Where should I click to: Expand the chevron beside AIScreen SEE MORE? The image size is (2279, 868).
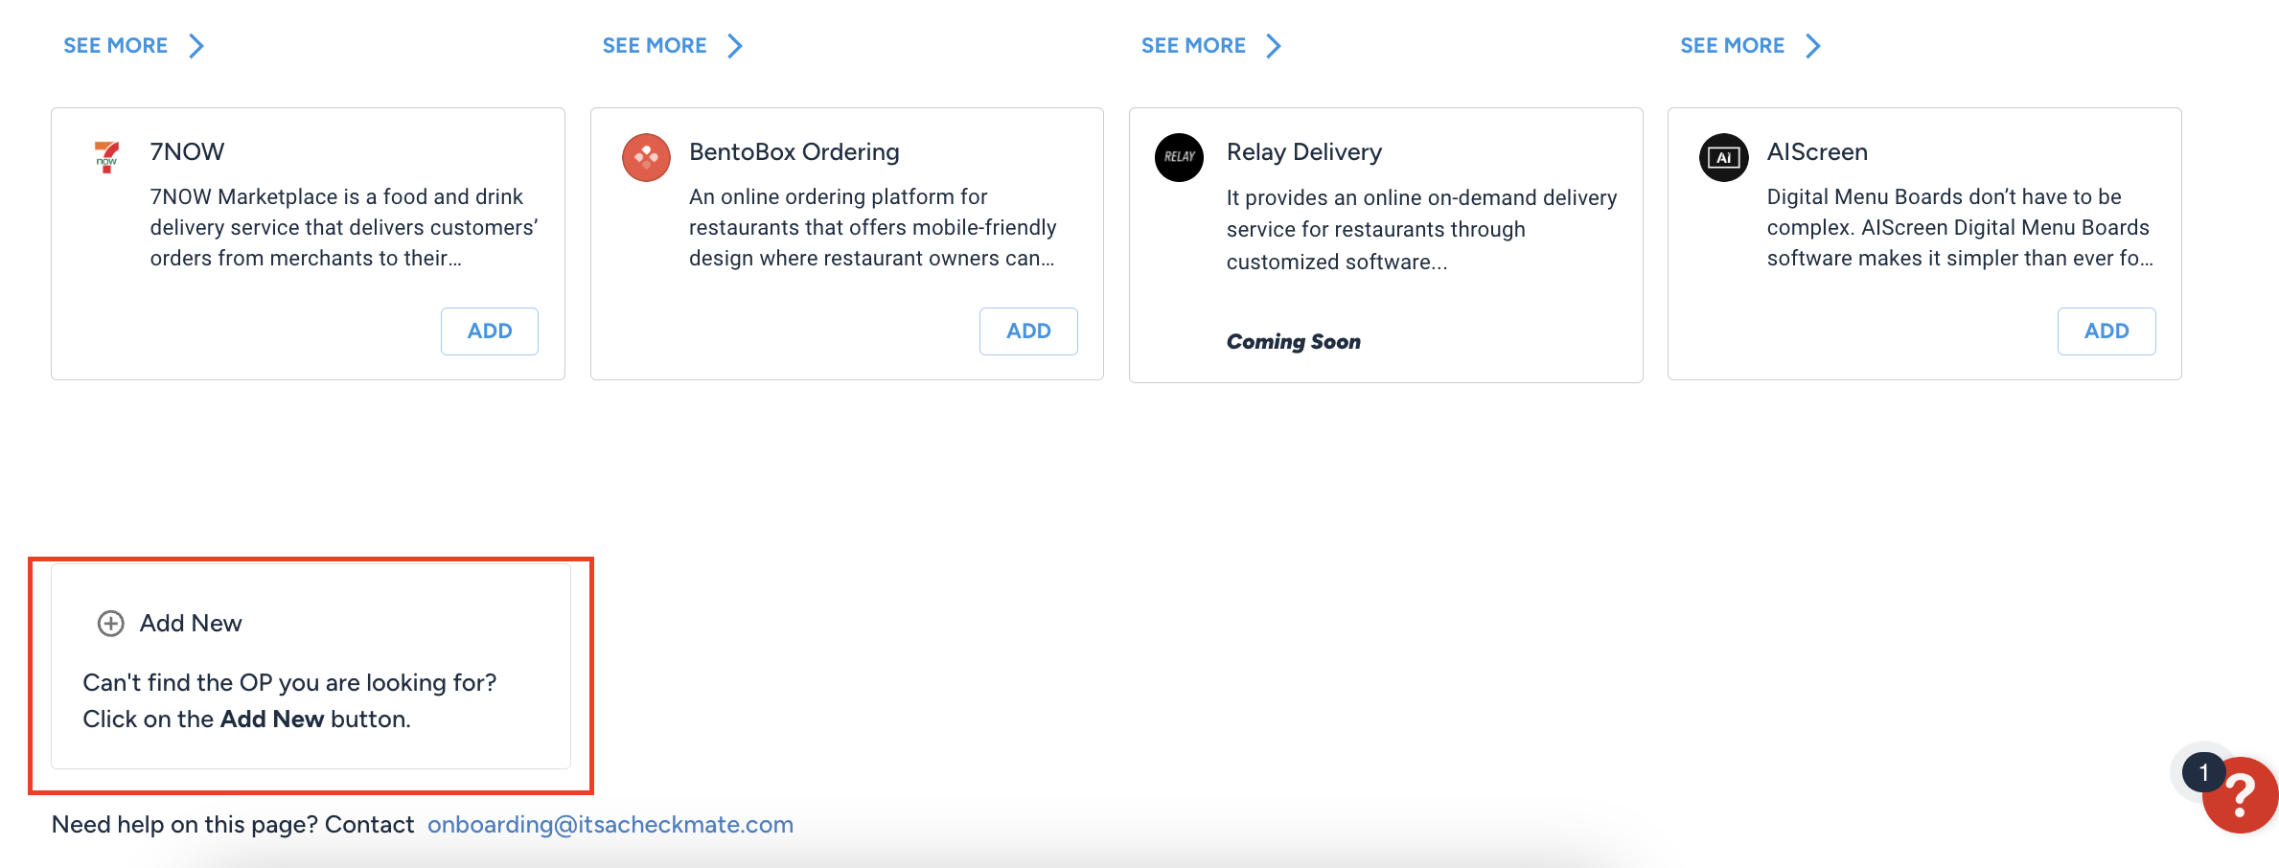1813,44
